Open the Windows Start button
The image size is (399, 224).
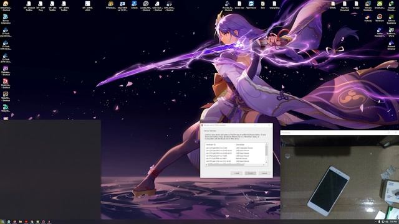[2, 222]
